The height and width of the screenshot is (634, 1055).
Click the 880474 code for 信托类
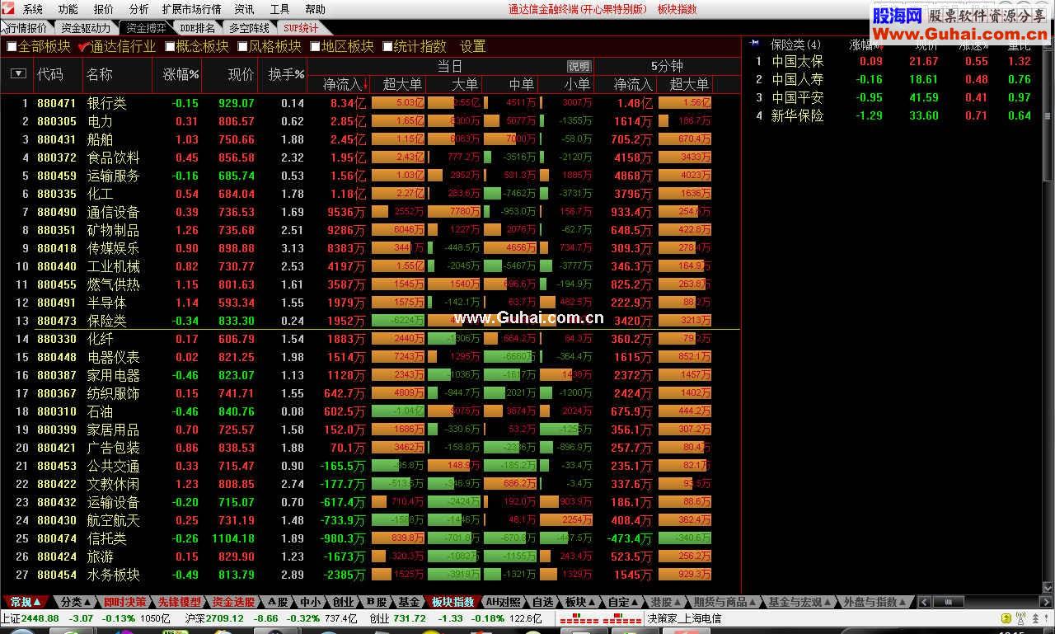pos(56,538)
